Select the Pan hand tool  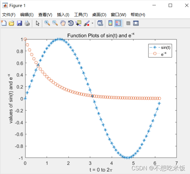(x=63, y=23)
